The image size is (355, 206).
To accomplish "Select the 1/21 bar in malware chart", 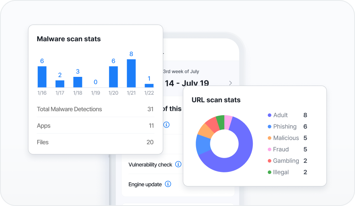I will tap(131, 73).
